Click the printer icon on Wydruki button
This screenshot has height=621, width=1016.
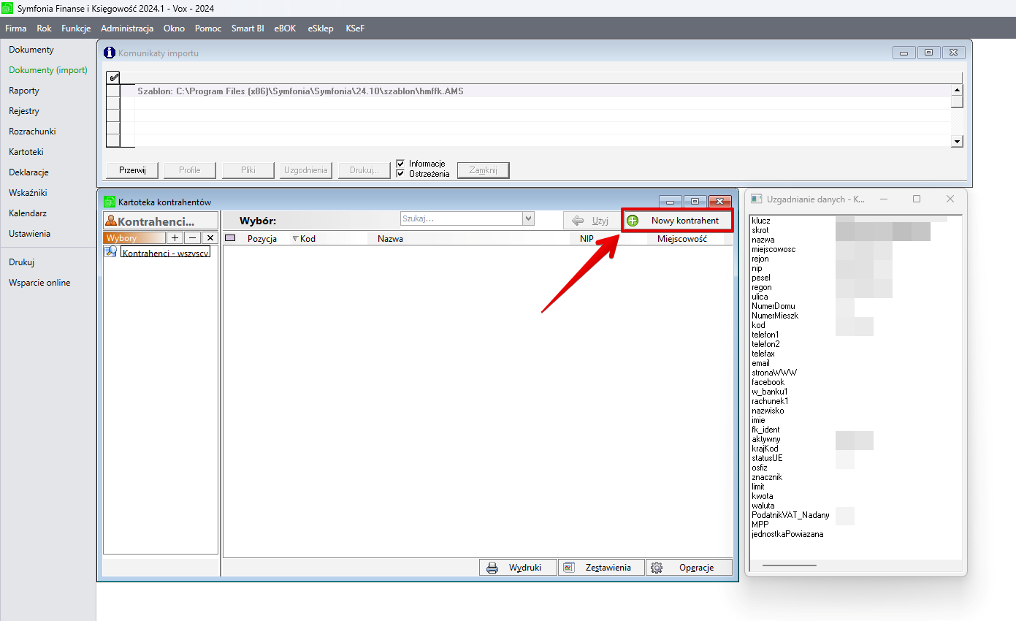coord(492,568)
